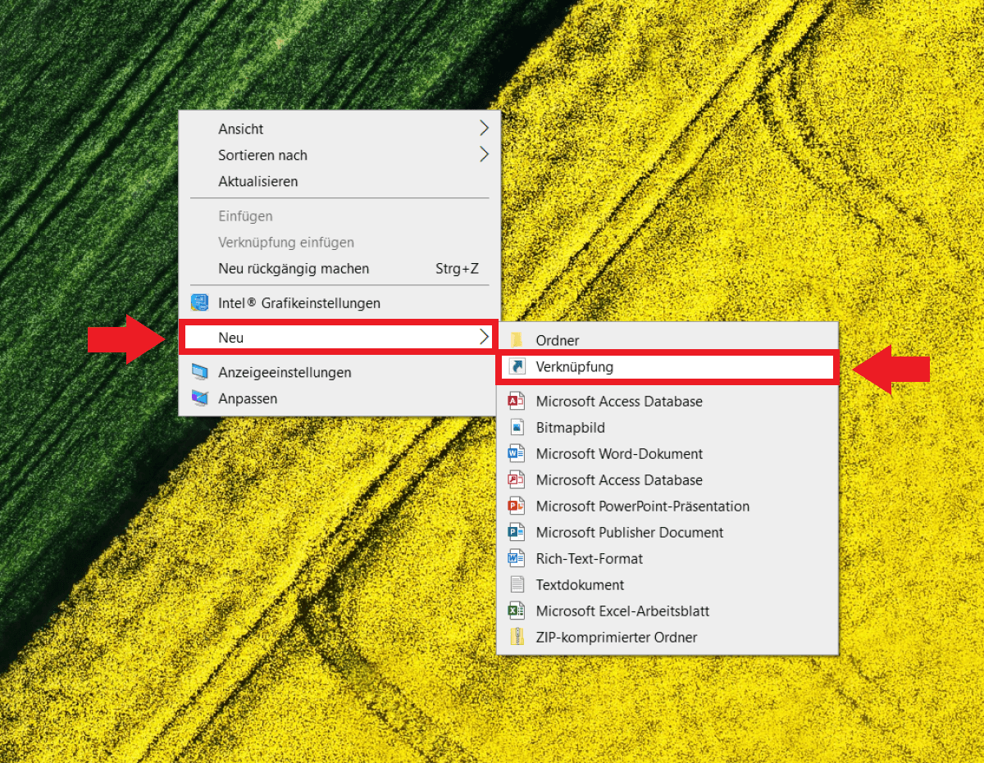
Task: Click the Anzeigeeinstellungen monitor icon
Action: 199,372
